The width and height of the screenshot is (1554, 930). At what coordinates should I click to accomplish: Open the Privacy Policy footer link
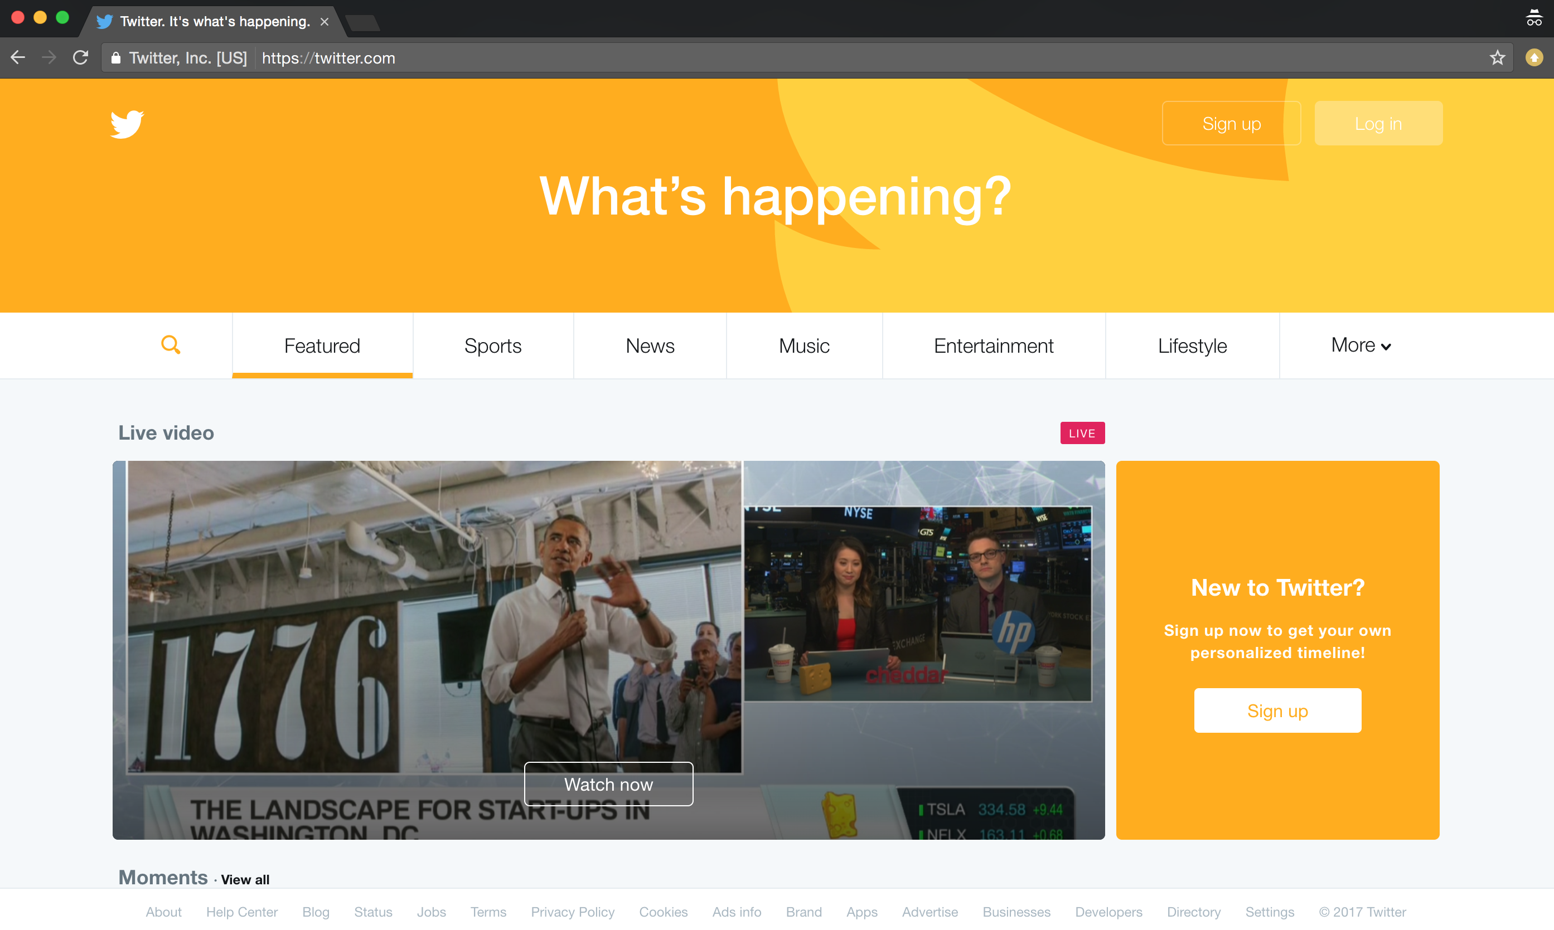pyautogui.click(x=572, y=912)
